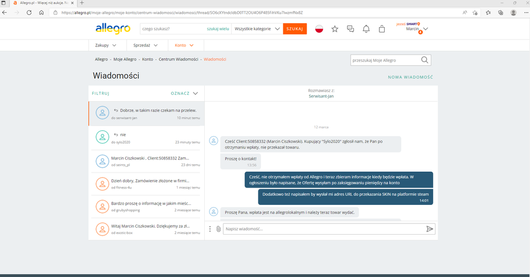Image resolution: width=530 pixels, height=277 pixels.
Task: Click the Wiadomości breadcrumb text
Action: 215,59
